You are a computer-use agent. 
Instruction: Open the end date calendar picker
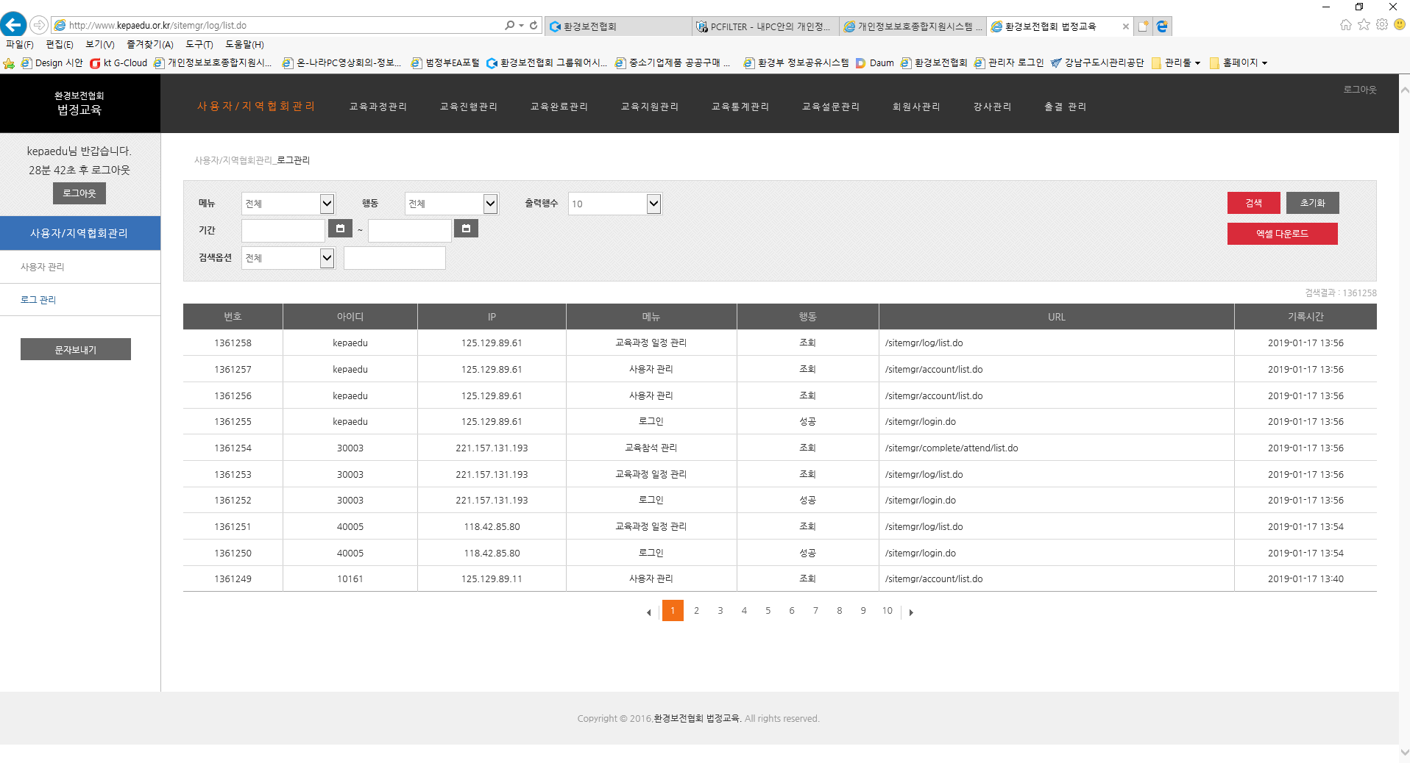point(466,229)
